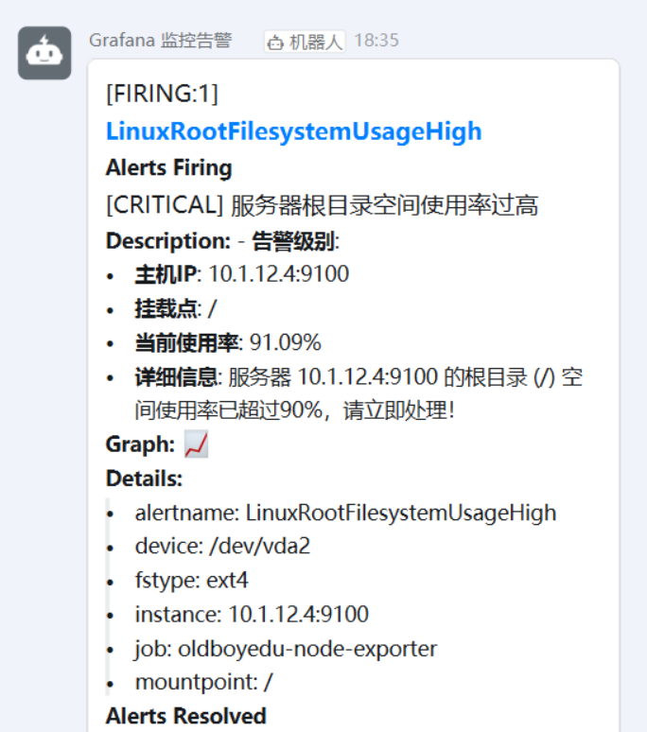Click the instance 10.1.12.4:9100 detail line
Screen dimensions: 647x732
point(252,615)
